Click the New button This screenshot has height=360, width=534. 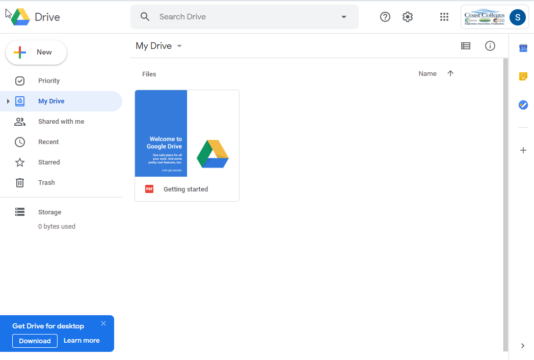click(36, 52)
